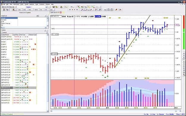Step chart back one bar
The width and height of the screenshot is (186, 116).
72,10
